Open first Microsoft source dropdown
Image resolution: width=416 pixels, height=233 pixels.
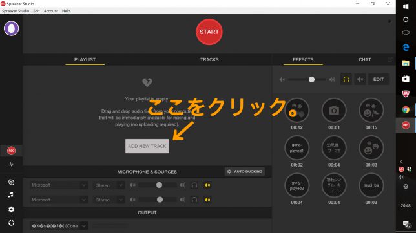pyautogui.click(x=58, y=185)
